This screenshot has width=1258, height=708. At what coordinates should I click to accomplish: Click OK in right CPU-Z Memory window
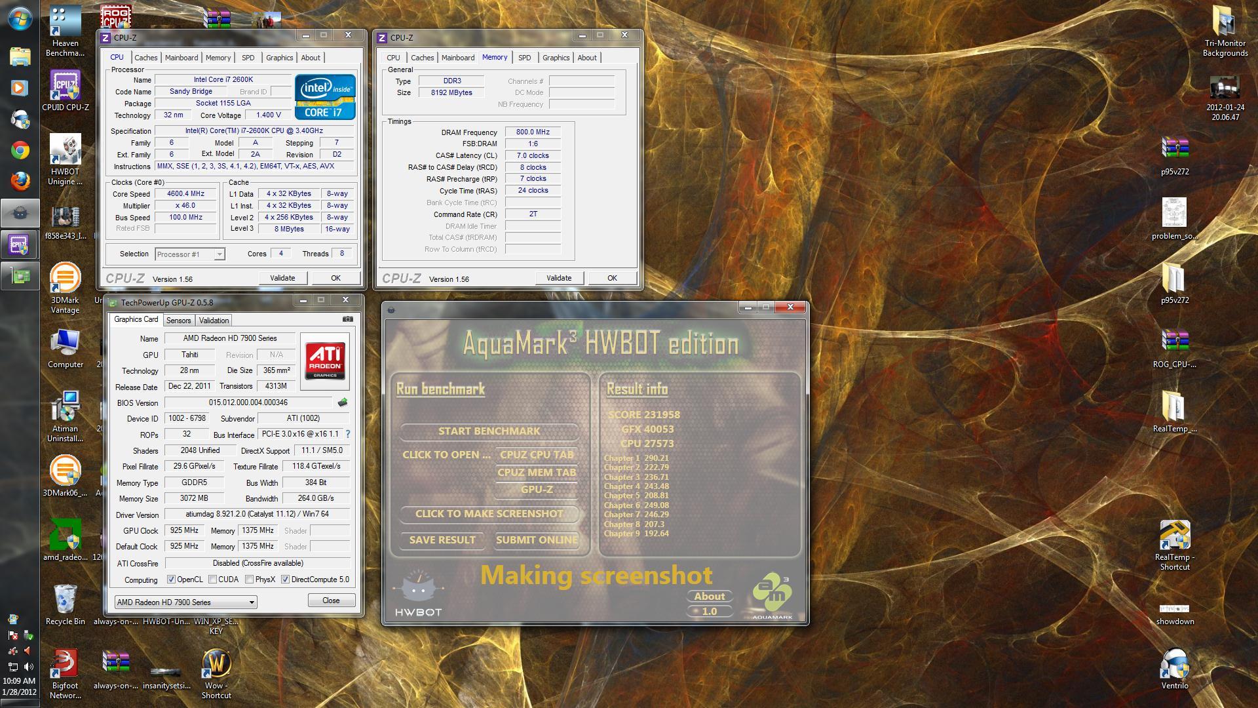point(612,278)
